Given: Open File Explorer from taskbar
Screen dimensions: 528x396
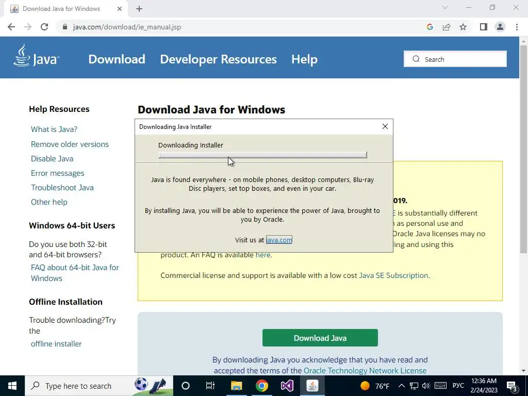Looking at the screenshot, I should 236,386.
